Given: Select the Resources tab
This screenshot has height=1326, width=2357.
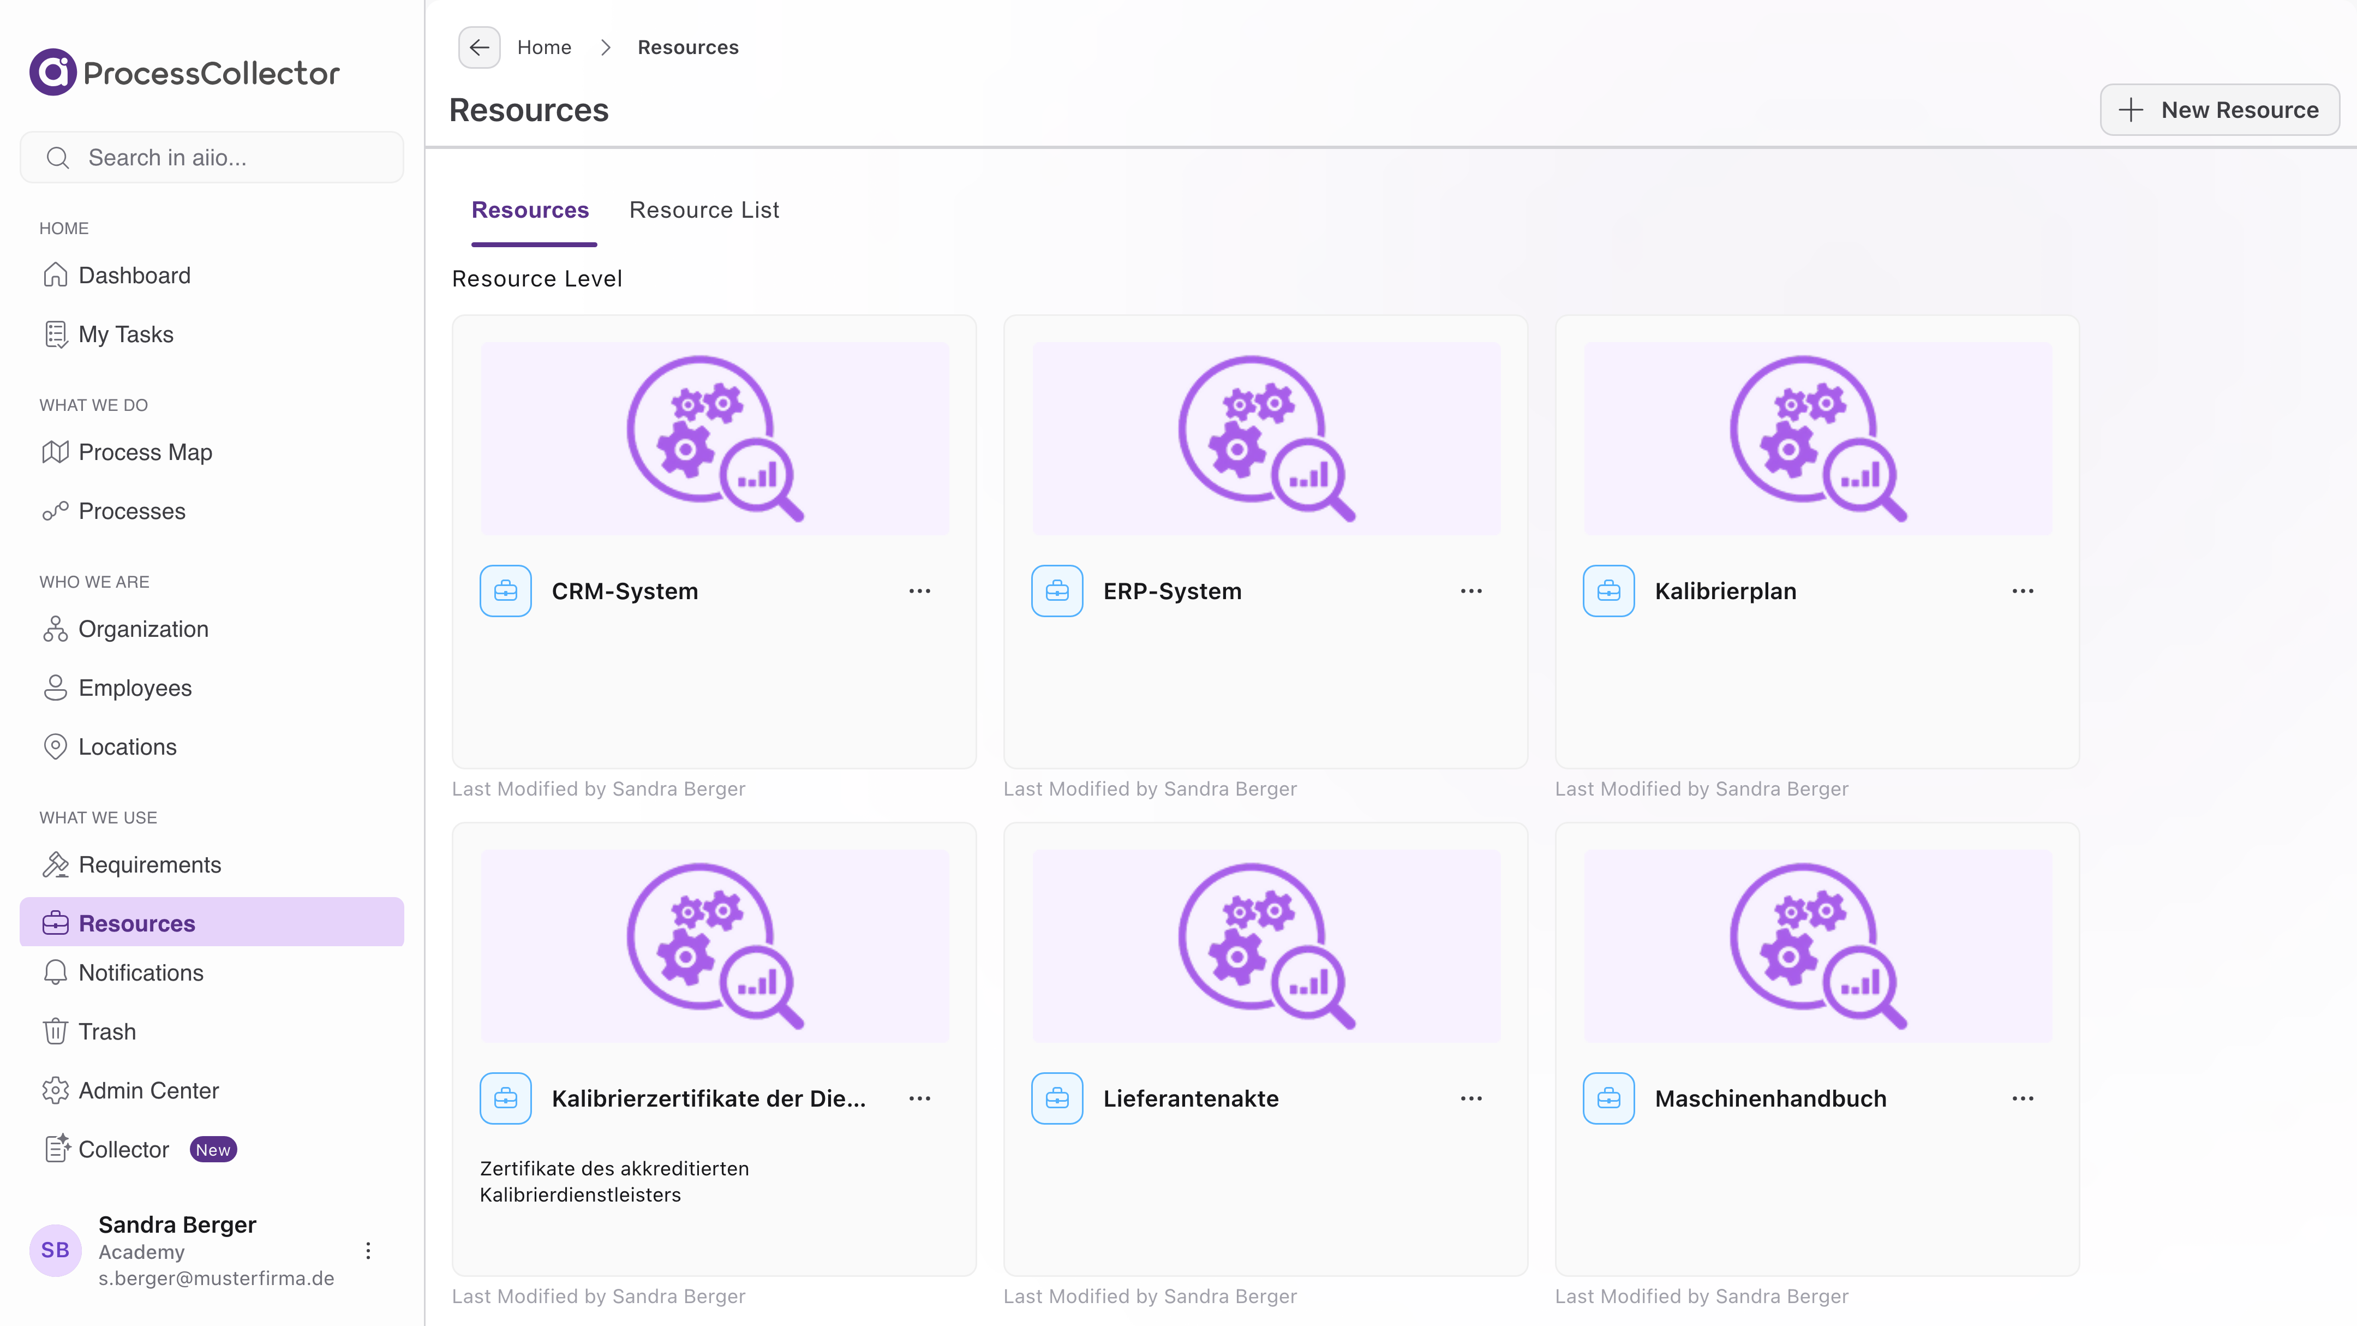Looking at the screenshot, I should coord(530,210).
